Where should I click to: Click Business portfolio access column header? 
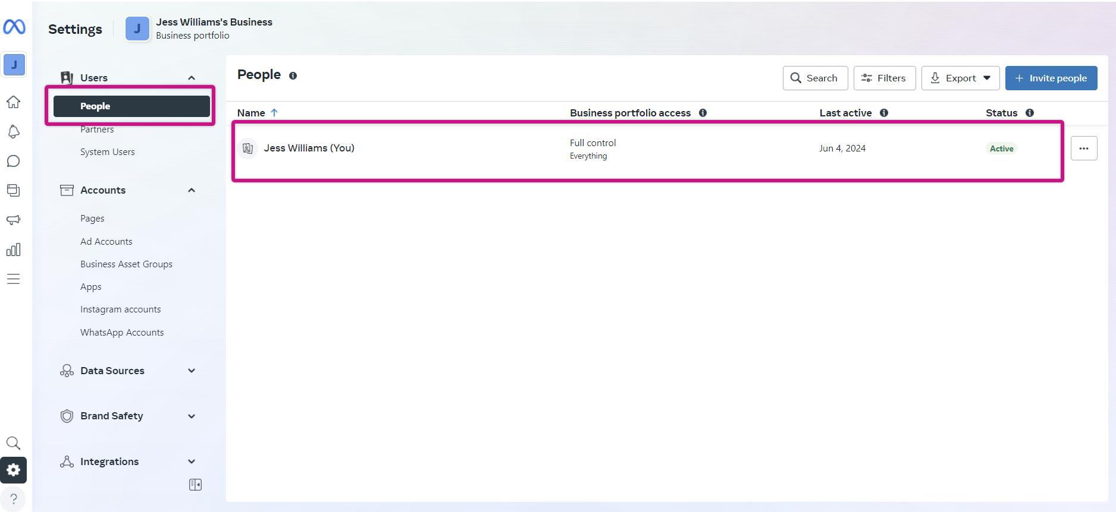[630, 113]
